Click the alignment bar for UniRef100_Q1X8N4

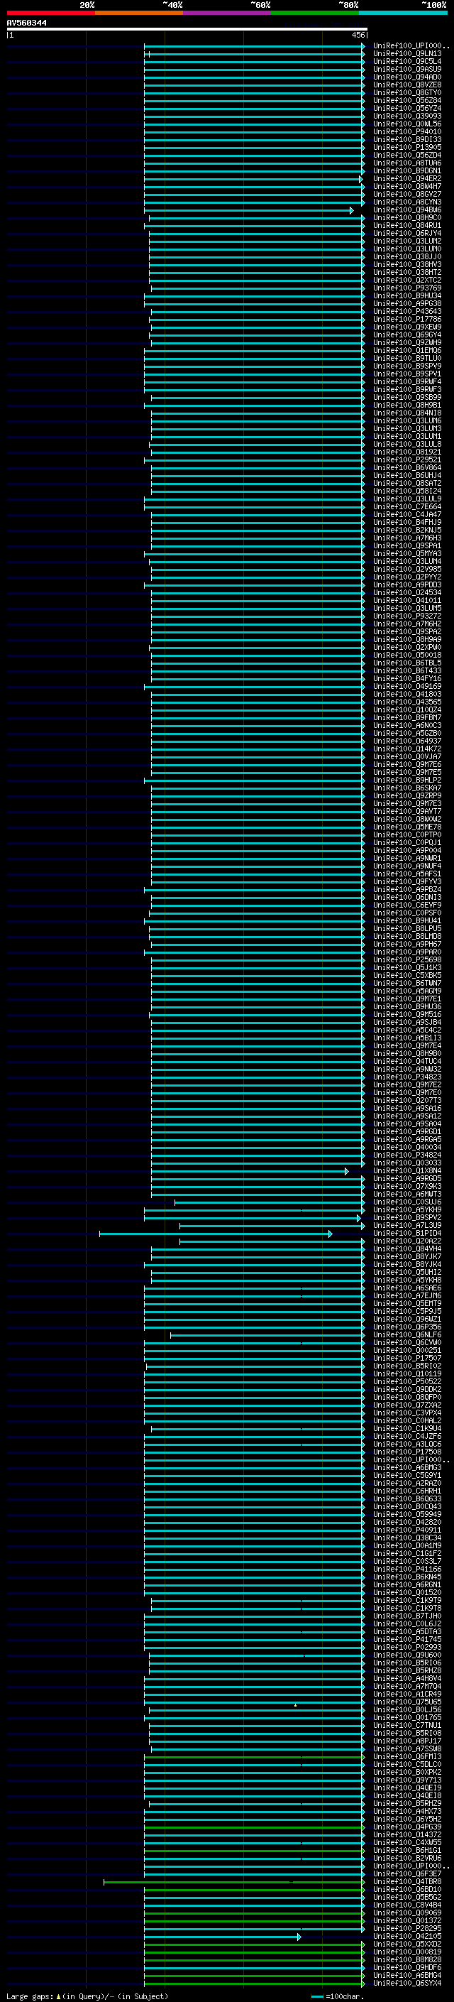pos(250,1171)
